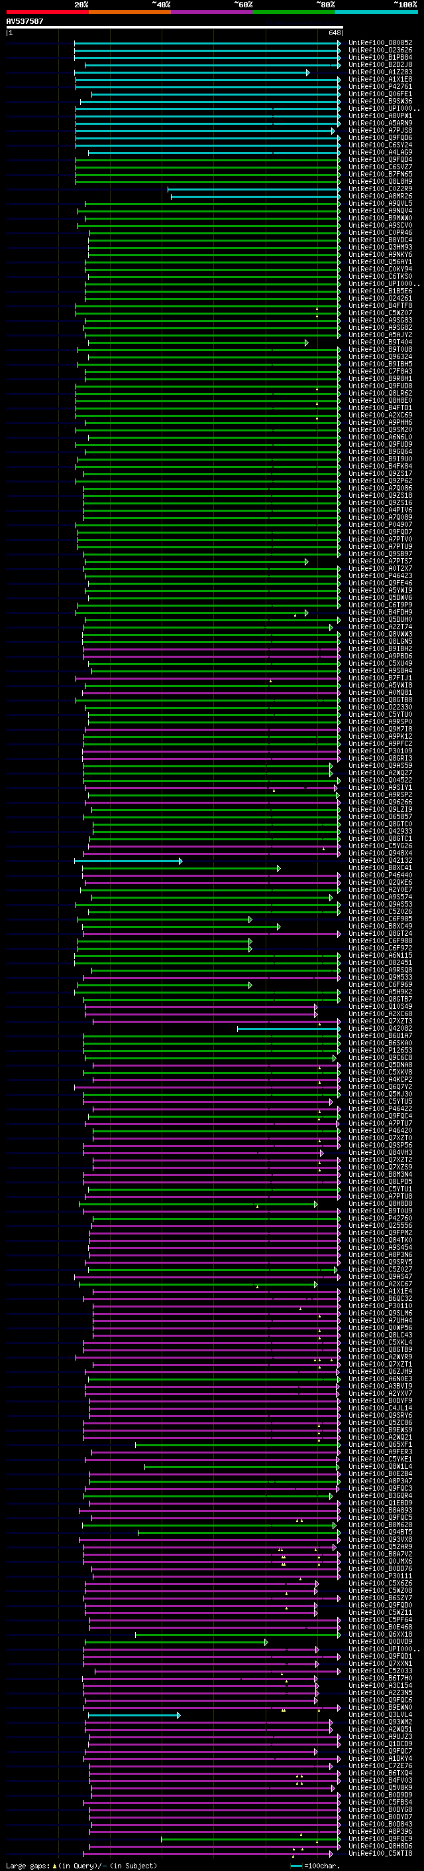
Task: Click hit label UniRef100_A2WQ27
Action: pyautogui.click(x=380, y=773)
